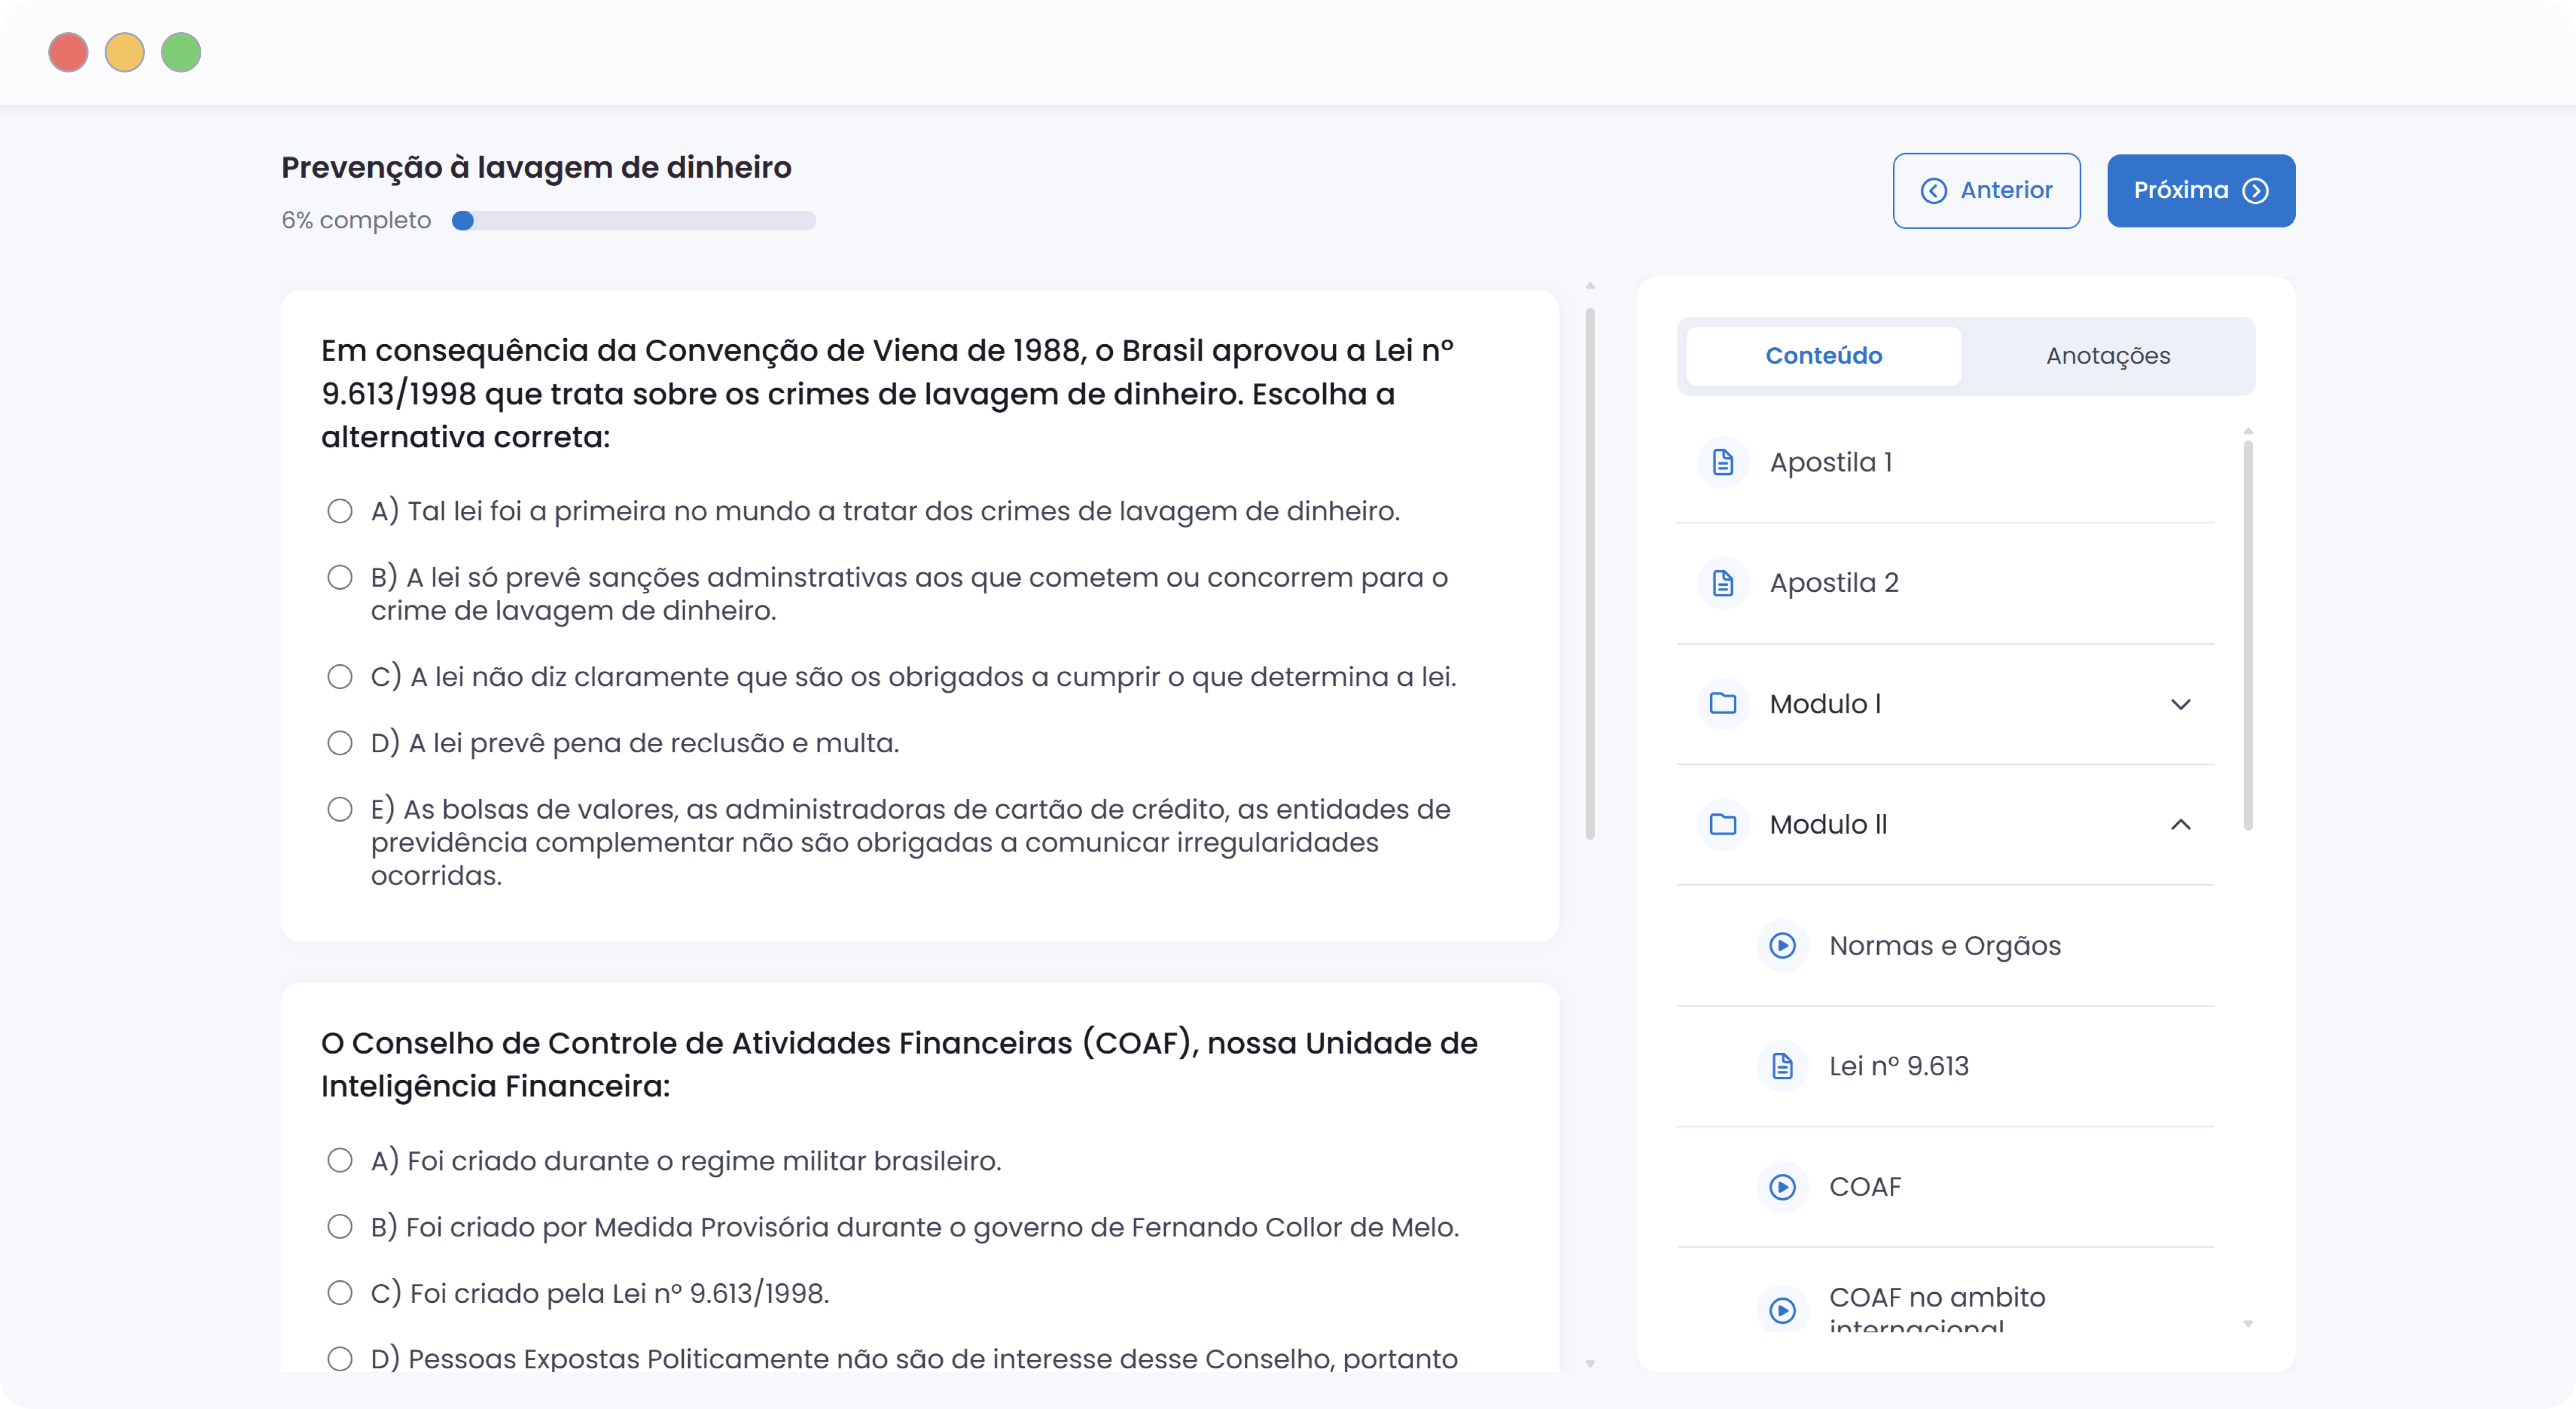2576x1409 pixels.
Task: Select option A about first law in world
Action: point(340,511)
